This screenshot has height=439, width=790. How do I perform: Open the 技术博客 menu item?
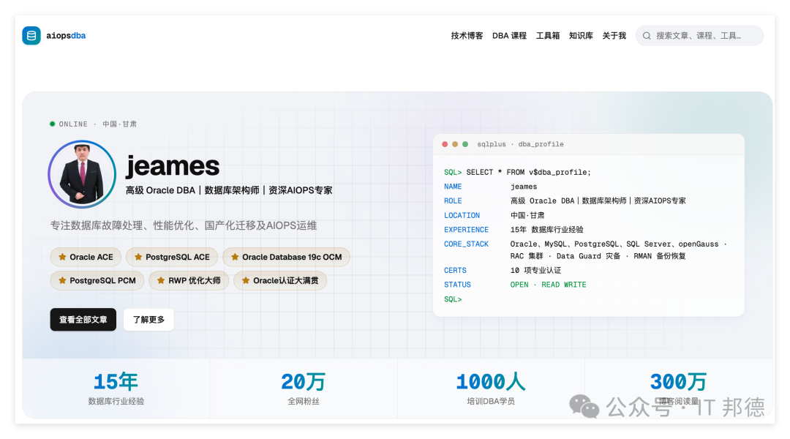point(467,36)
